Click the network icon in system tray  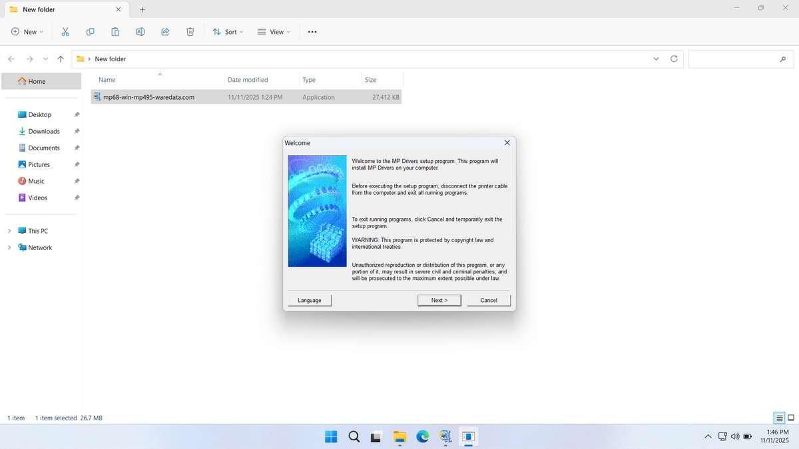click(x=722, y=437)
